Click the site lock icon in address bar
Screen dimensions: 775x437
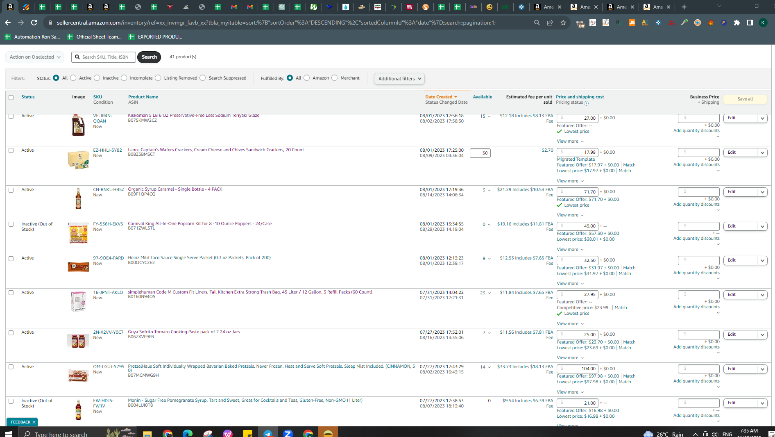click(x=50, y=23)
